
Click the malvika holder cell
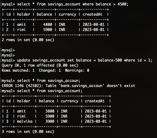tap(25, 122)
